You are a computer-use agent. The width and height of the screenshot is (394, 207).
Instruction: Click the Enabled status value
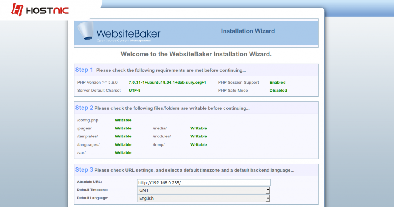(278, 82)
